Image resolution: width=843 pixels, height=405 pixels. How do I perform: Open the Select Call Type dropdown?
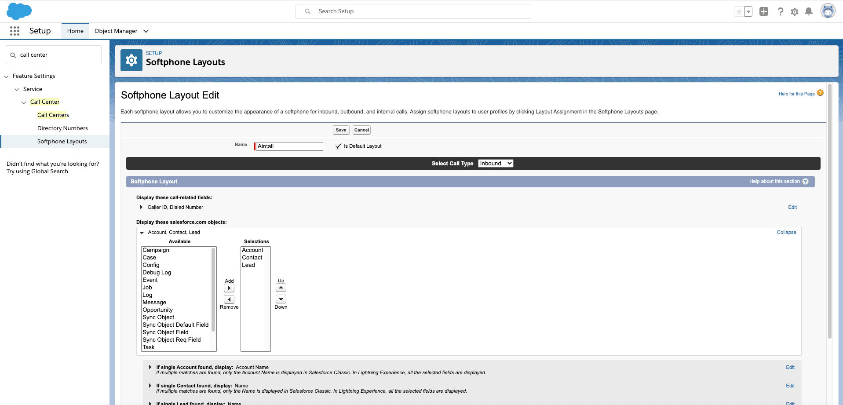[495, 164]
